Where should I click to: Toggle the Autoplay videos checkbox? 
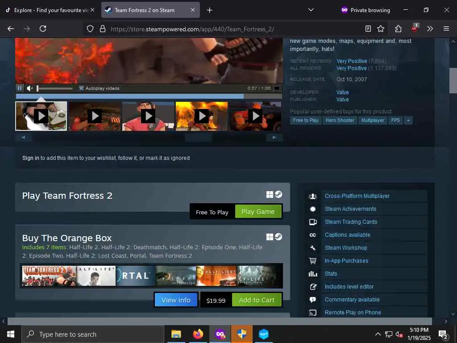(81, 88)
